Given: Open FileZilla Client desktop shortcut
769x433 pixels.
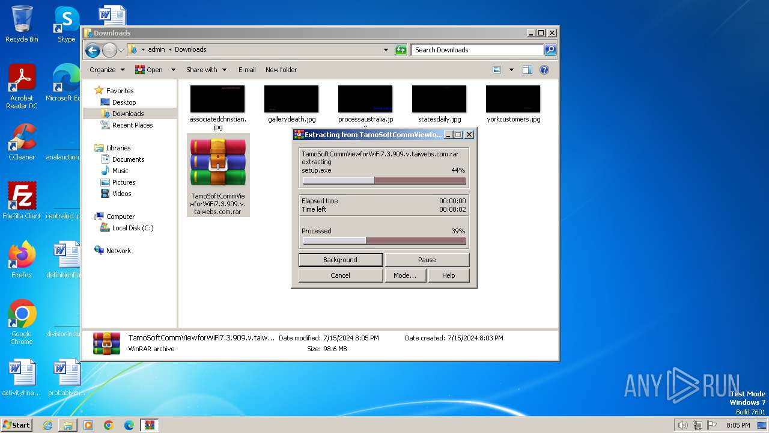Looking at the screenshot, I should (x=22, y=200).
